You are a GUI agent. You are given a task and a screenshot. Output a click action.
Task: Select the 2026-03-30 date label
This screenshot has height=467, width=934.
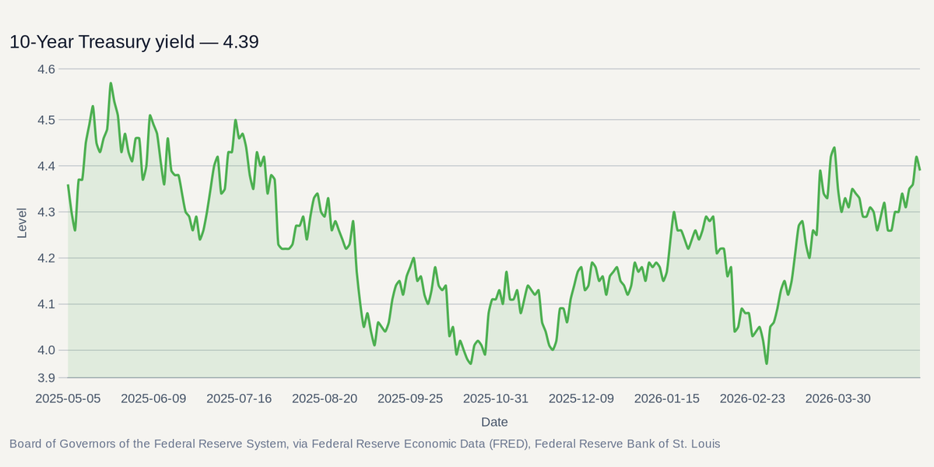(838, 399)
